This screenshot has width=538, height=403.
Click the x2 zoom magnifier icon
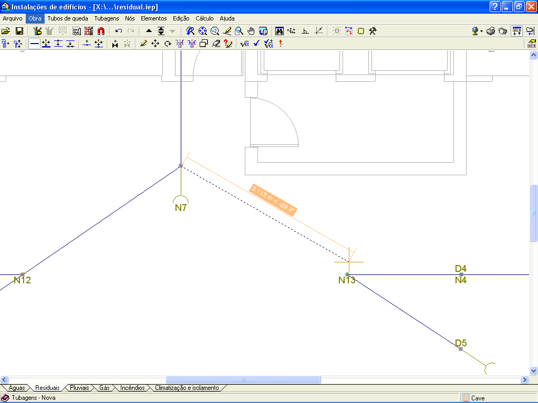coord(215,31)
